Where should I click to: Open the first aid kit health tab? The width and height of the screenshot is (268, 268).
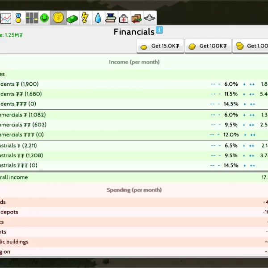(124, 18)
